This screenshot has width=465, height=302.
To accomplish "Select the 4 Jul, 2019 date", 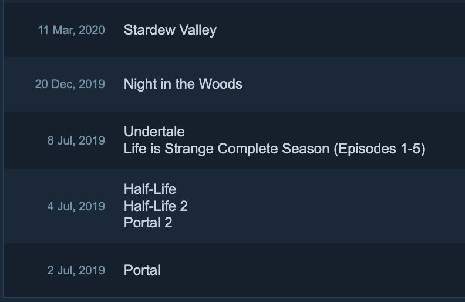I will (76, 206).
